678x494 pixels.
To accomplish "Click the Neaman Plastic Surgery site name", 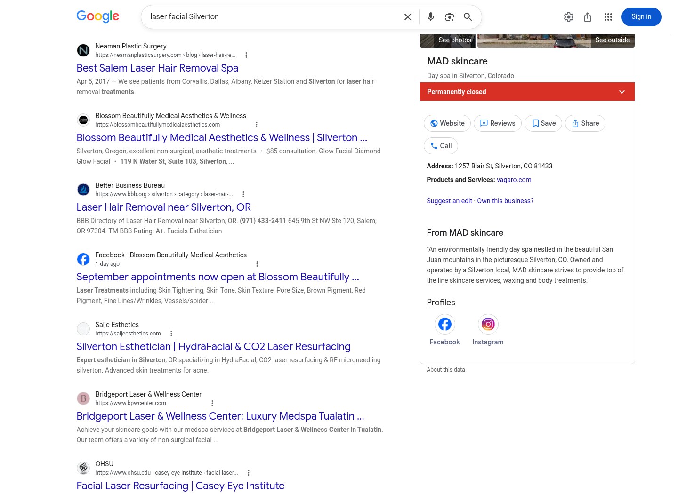I will (x=131, y=46).
